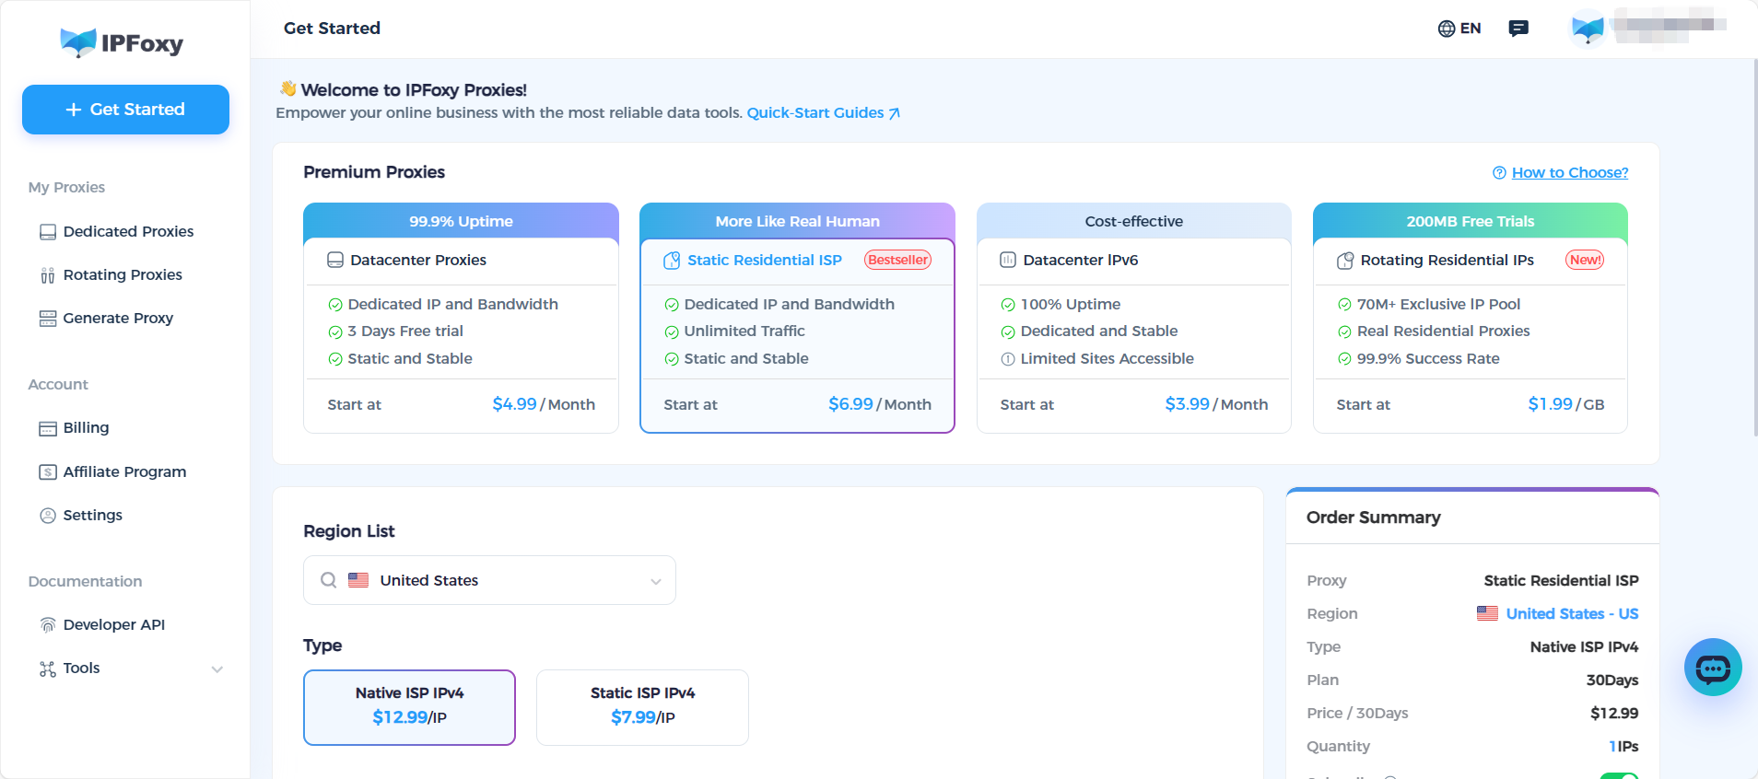Image resolution: width=1758 pixels, height=779 pixels.
Task: Click the IPFoxy logo
Action: [x=122, y=42]
